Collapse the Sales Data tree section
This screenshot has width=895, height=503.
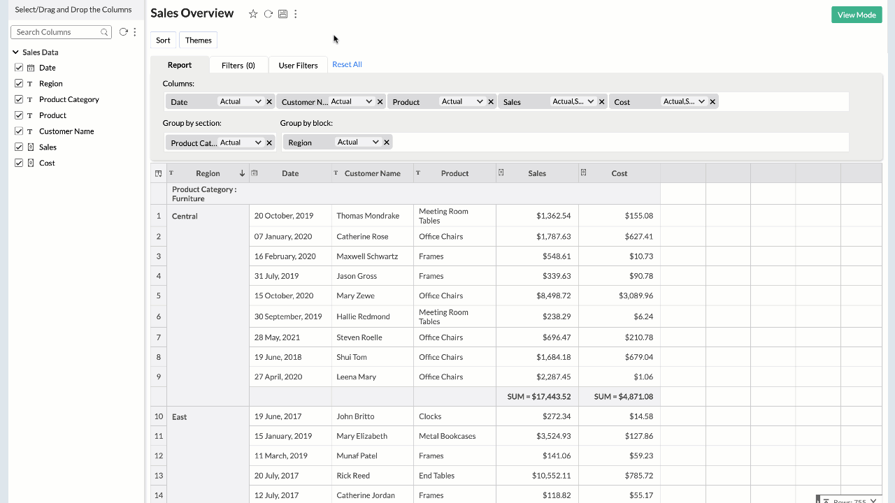(14, 52)
